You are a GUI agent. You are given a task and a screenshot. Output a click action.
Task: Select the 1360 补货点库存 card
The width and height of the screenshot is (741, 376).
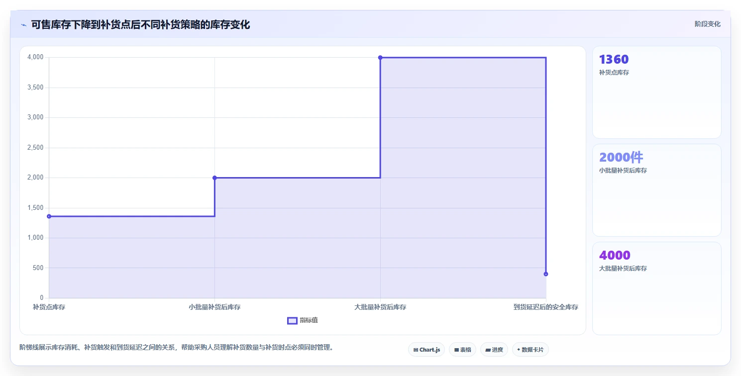(656, 92)
